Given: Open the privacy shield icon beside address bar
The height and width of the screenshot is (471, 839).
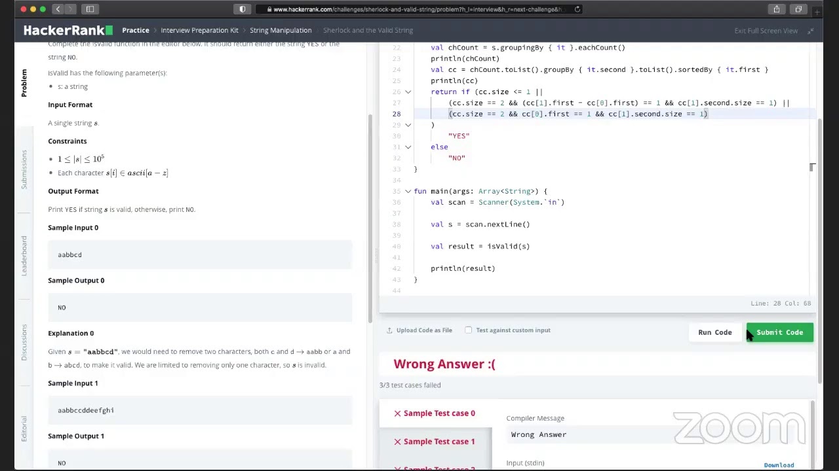Looking at the screenshot, I should [243, 9].
